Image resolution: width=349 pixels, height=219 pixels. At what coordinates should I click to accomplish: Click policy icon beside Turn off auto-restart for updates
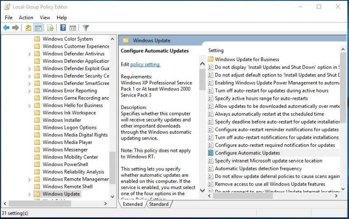(x=210, y=91)
